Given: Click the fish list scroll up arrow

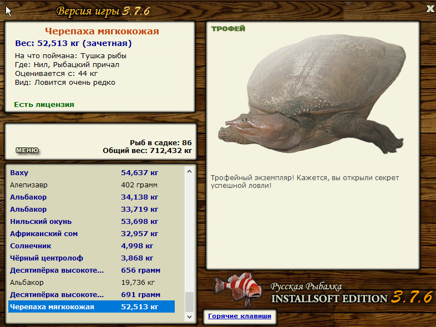Looking at the screenshot, I should 189,171.
